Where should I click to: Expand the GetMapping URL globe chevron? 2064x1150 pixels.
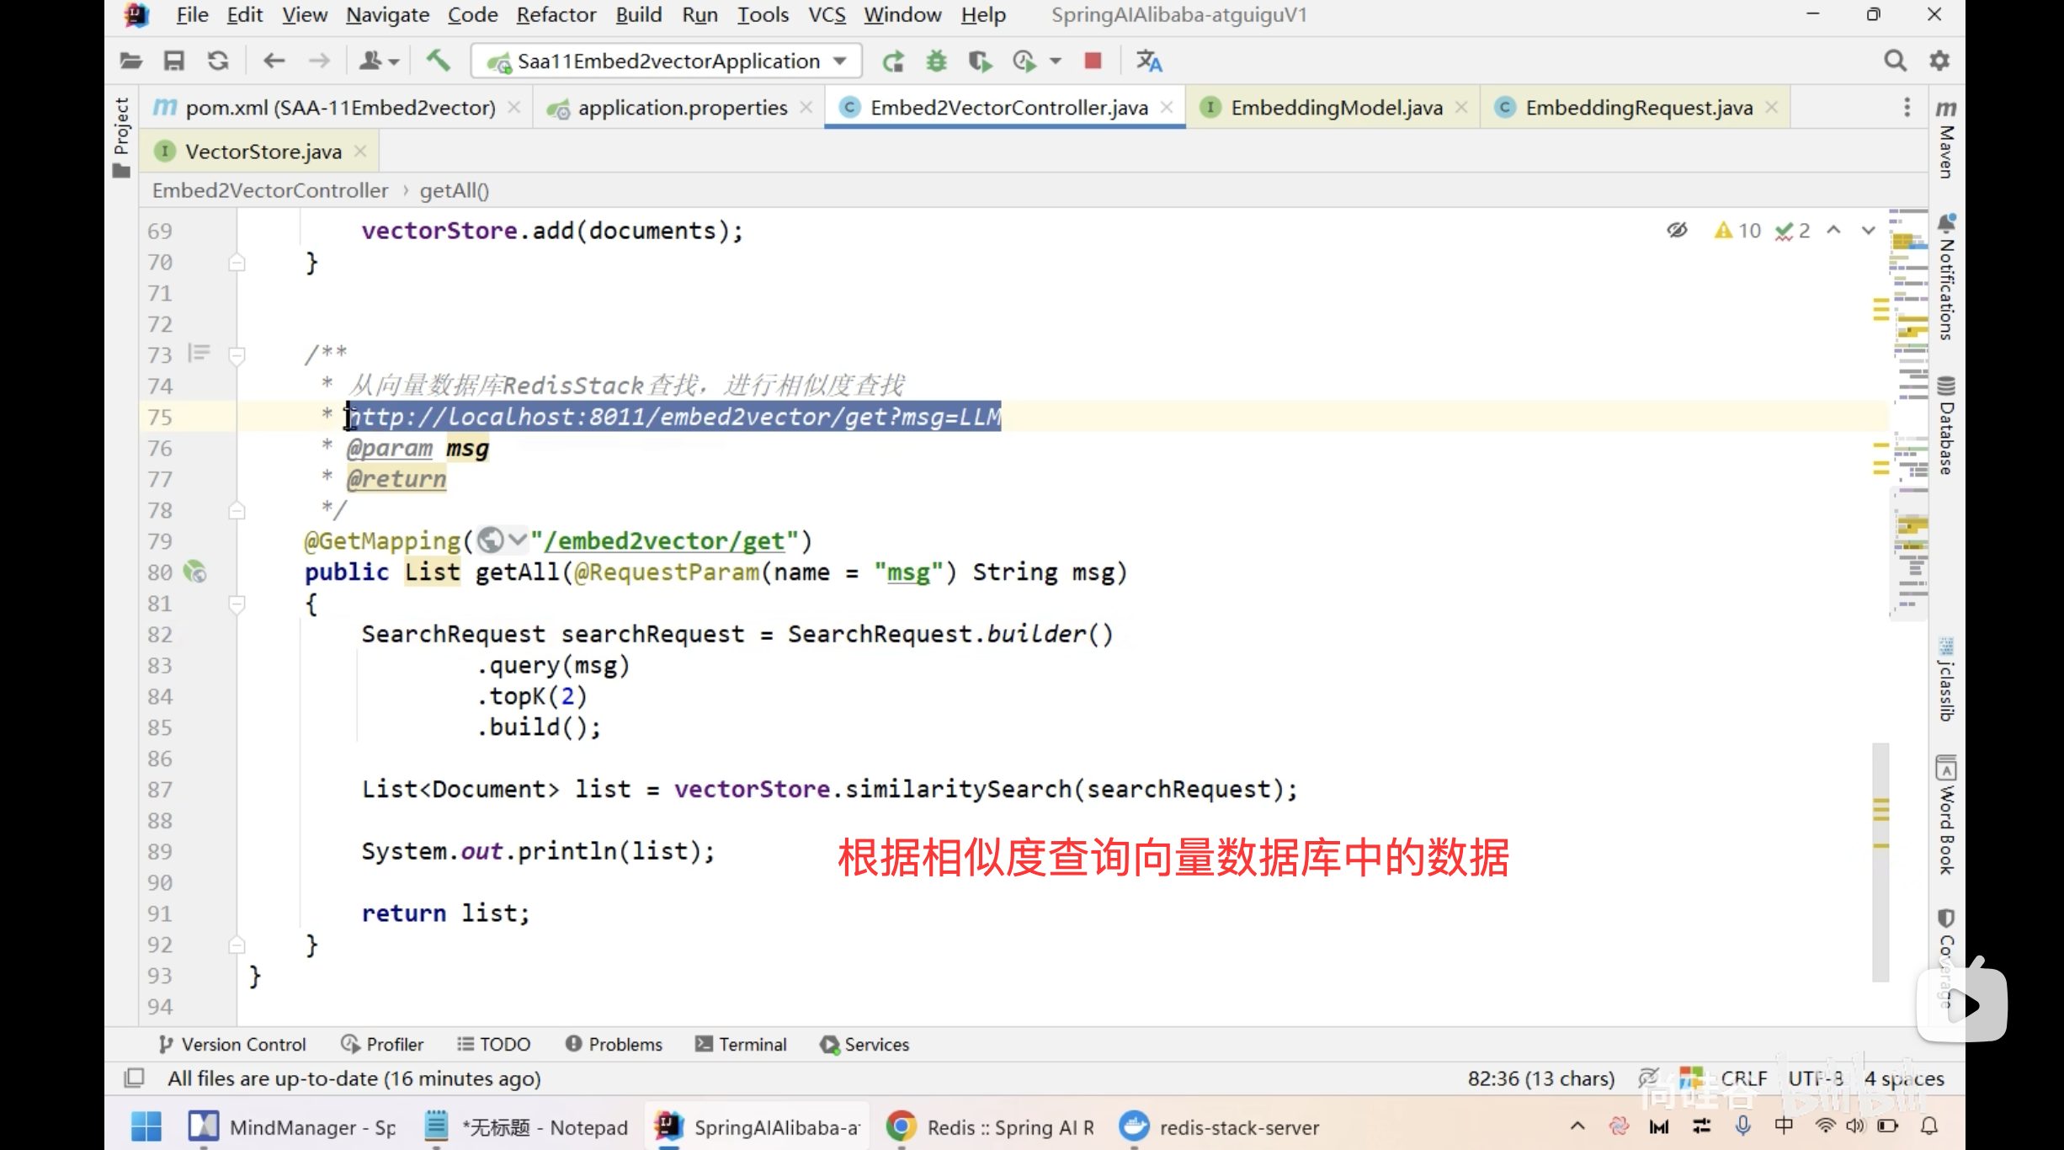pyautogui.click(x=517, y=540)
